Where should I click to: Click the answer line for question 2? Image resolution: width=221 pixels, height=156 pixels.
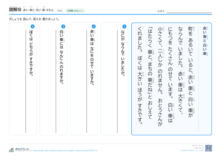pyautogui.click(x=87, y=81)
